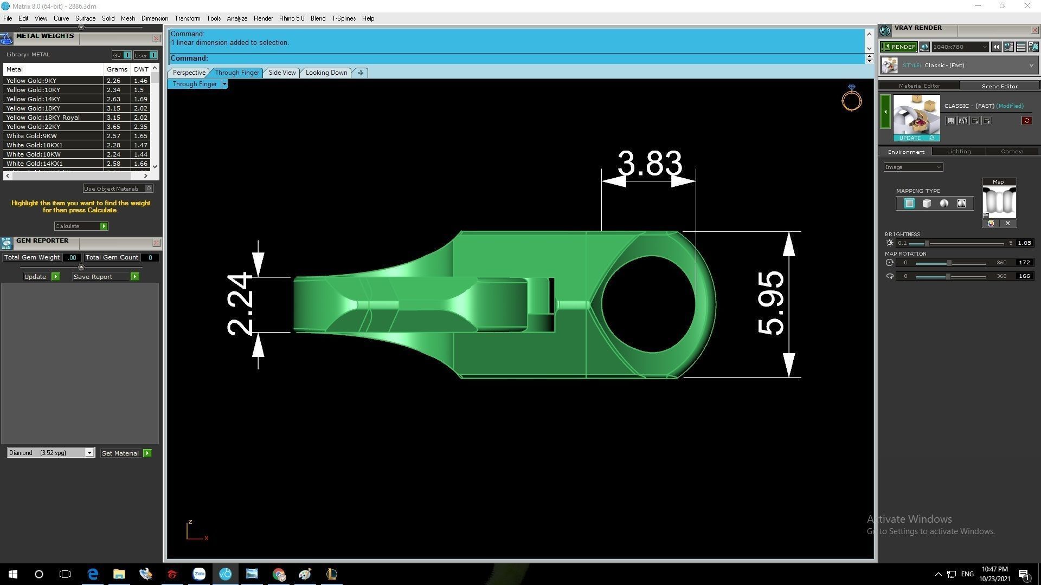Image resolution: width=1041 pixels, height=585 pixels.
Task: Click the ring icon in viewport corner
Action: [851, 99]
